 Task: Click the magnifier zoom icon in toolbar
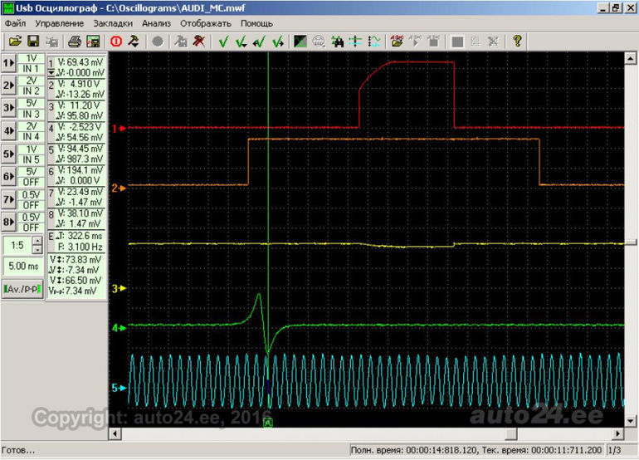click(319, 42)
